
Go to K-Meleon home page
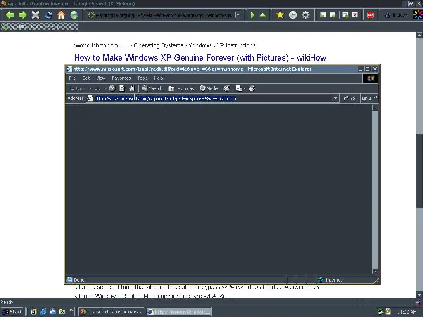coord(61,15)
